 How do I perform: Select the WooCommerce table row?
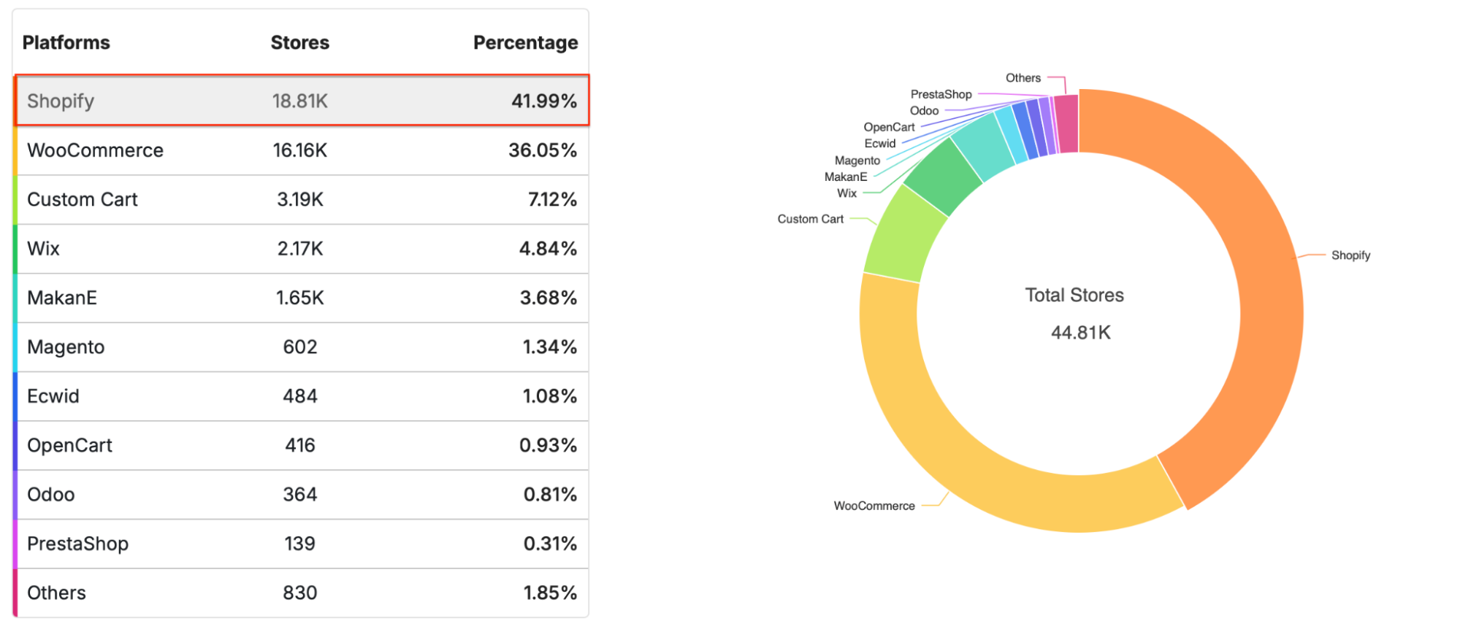pos(302,150)
